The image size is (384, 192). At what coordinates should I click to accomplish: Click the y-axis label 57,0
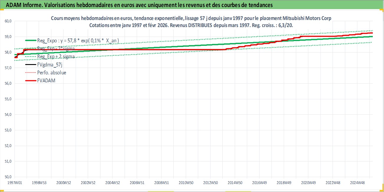8,68
